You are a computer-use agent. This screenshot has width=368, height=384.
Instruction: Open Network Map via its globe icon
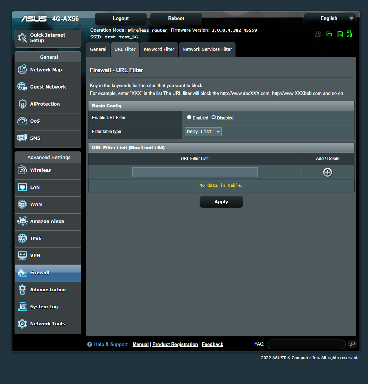(22, 70)
